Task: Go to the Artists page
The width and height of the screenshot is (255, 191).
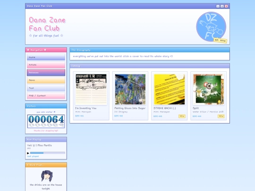Action: [x=46, y=65]
